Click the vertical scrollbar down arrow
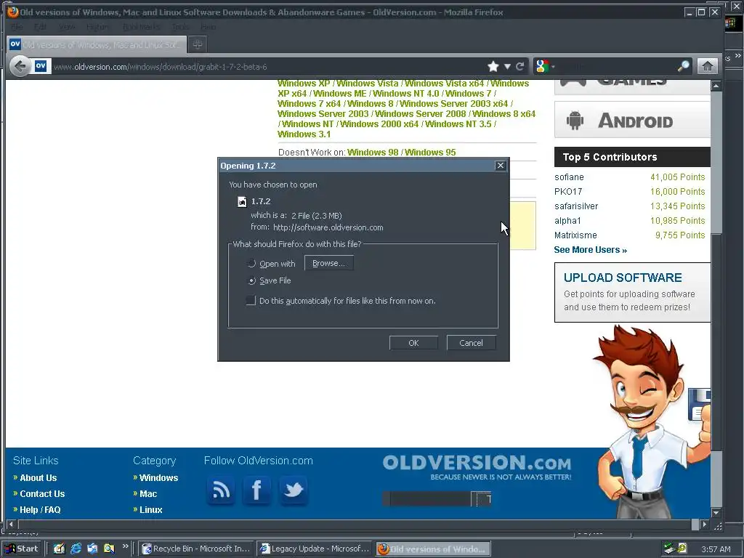Viewport: 744px width, 558px height. pyautogui.click(x=716, y=513)
